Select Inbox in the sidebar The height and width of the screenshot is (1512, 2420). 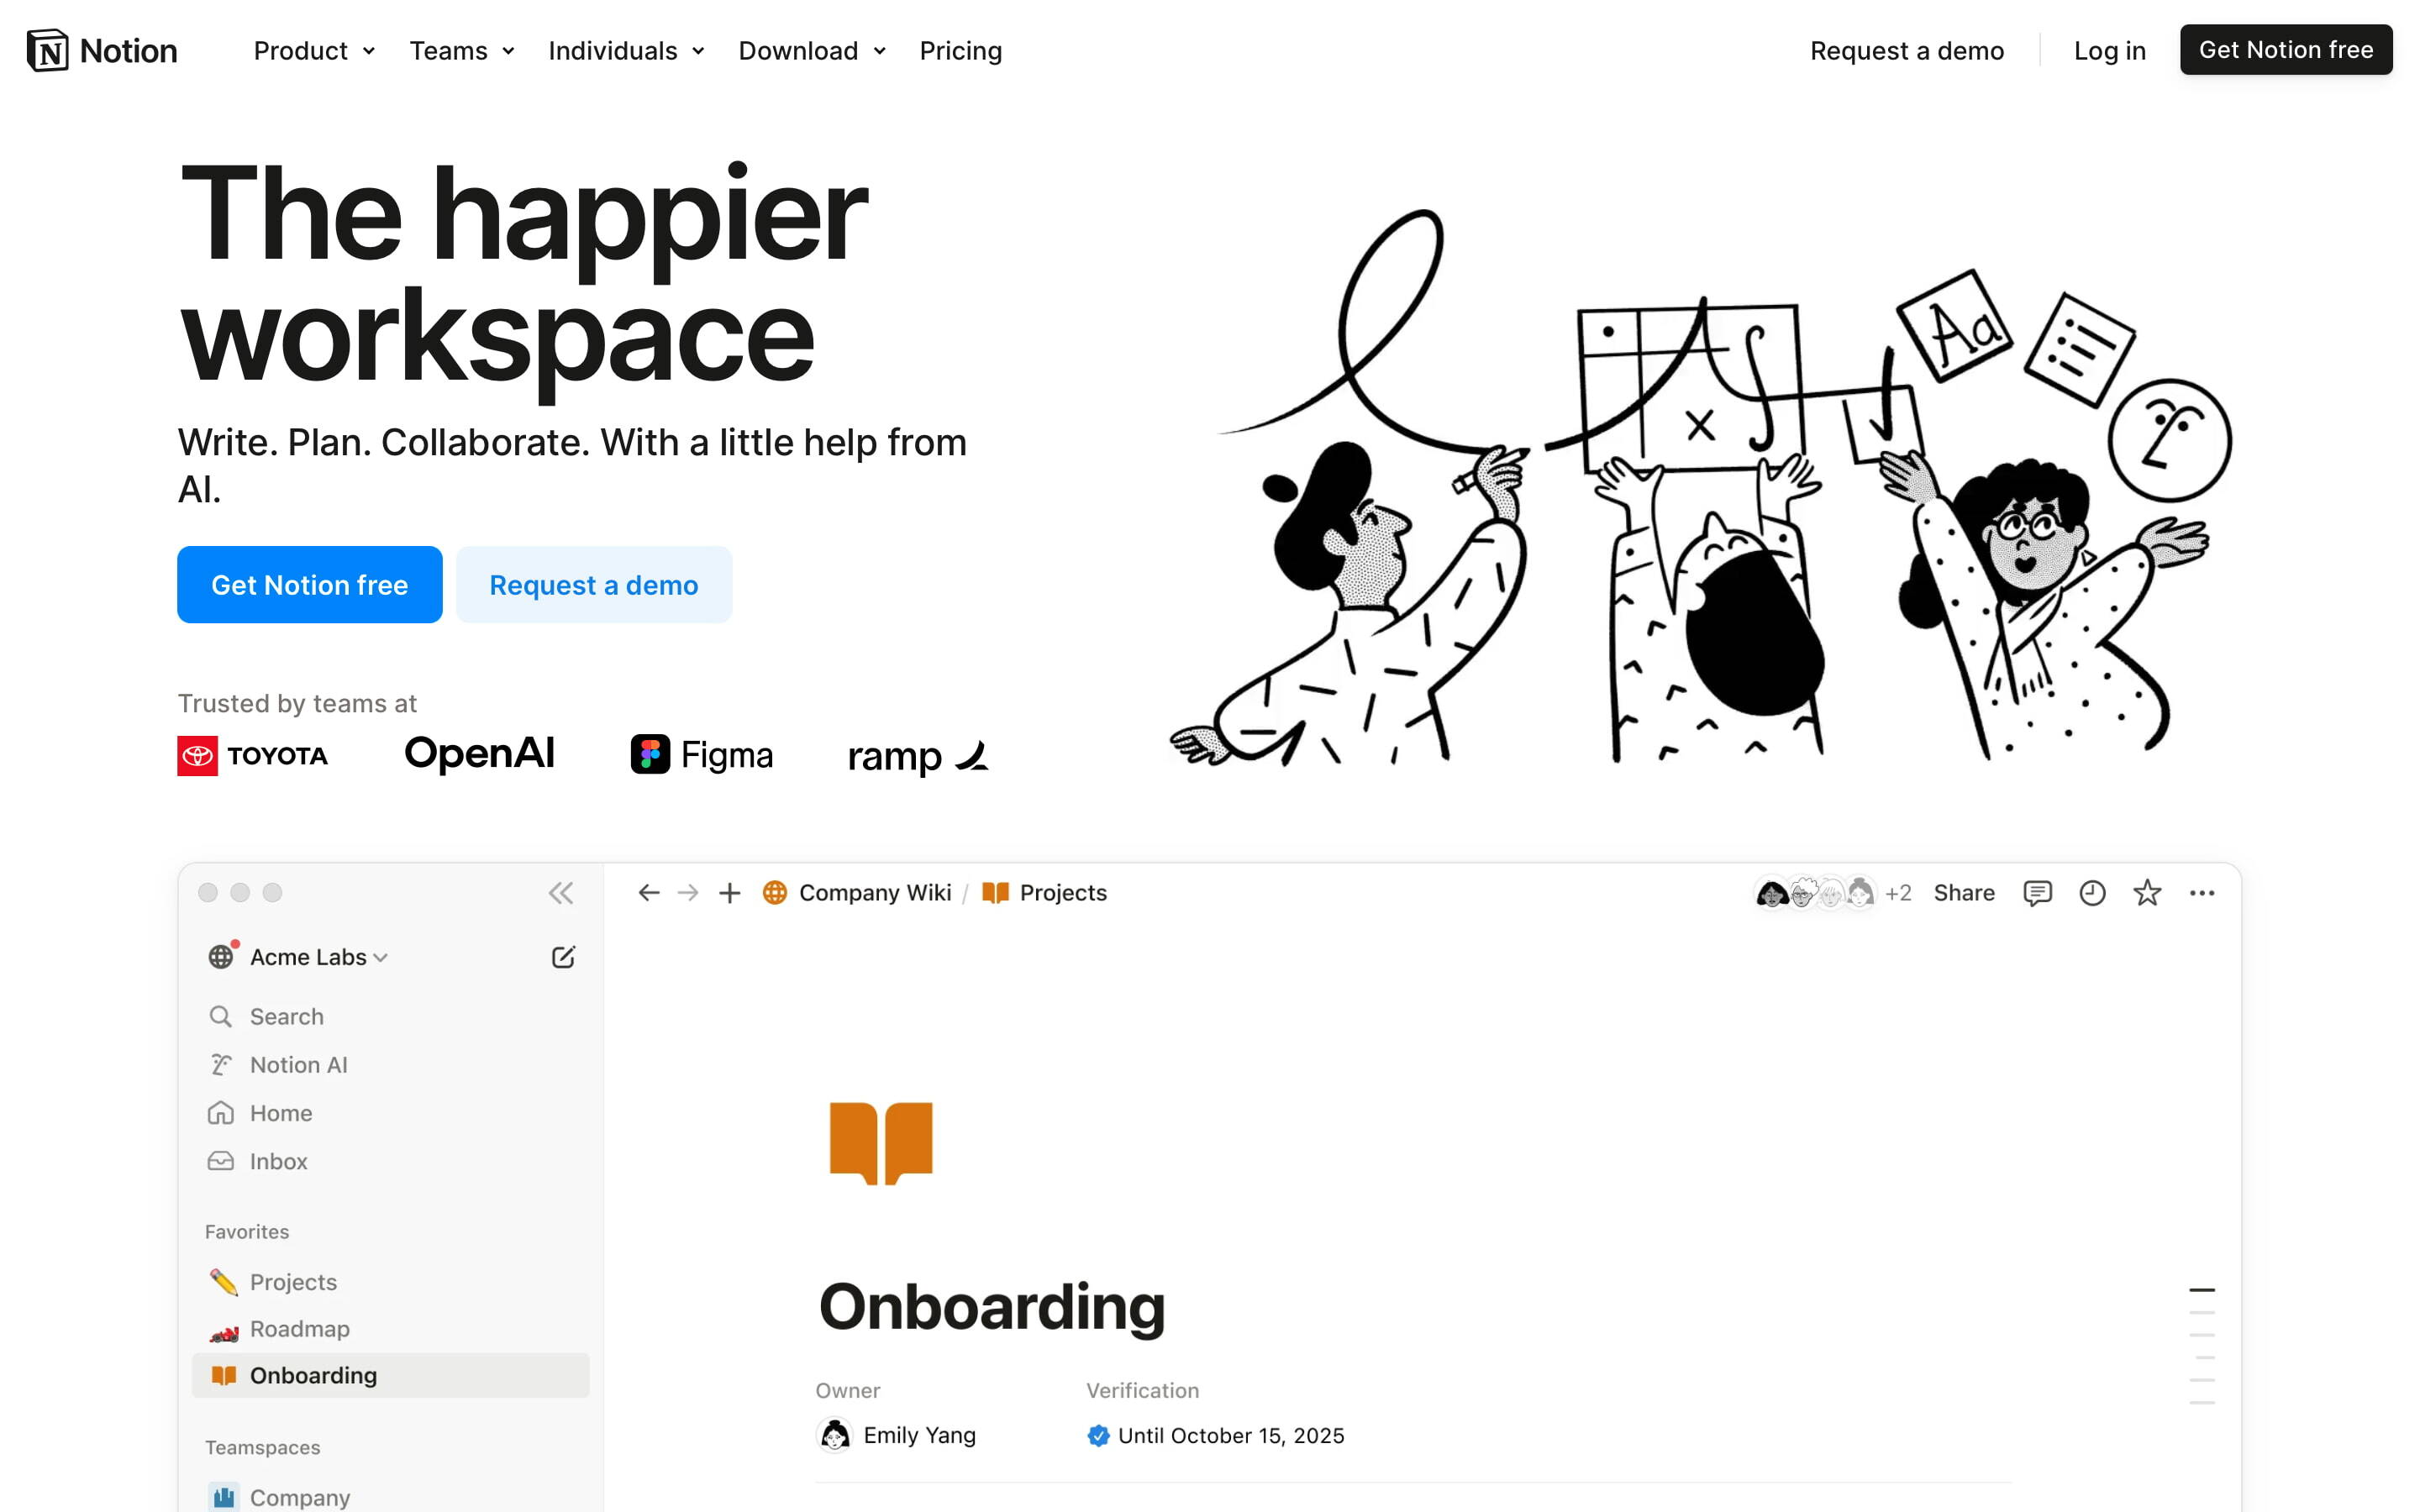pos(278,1161)
